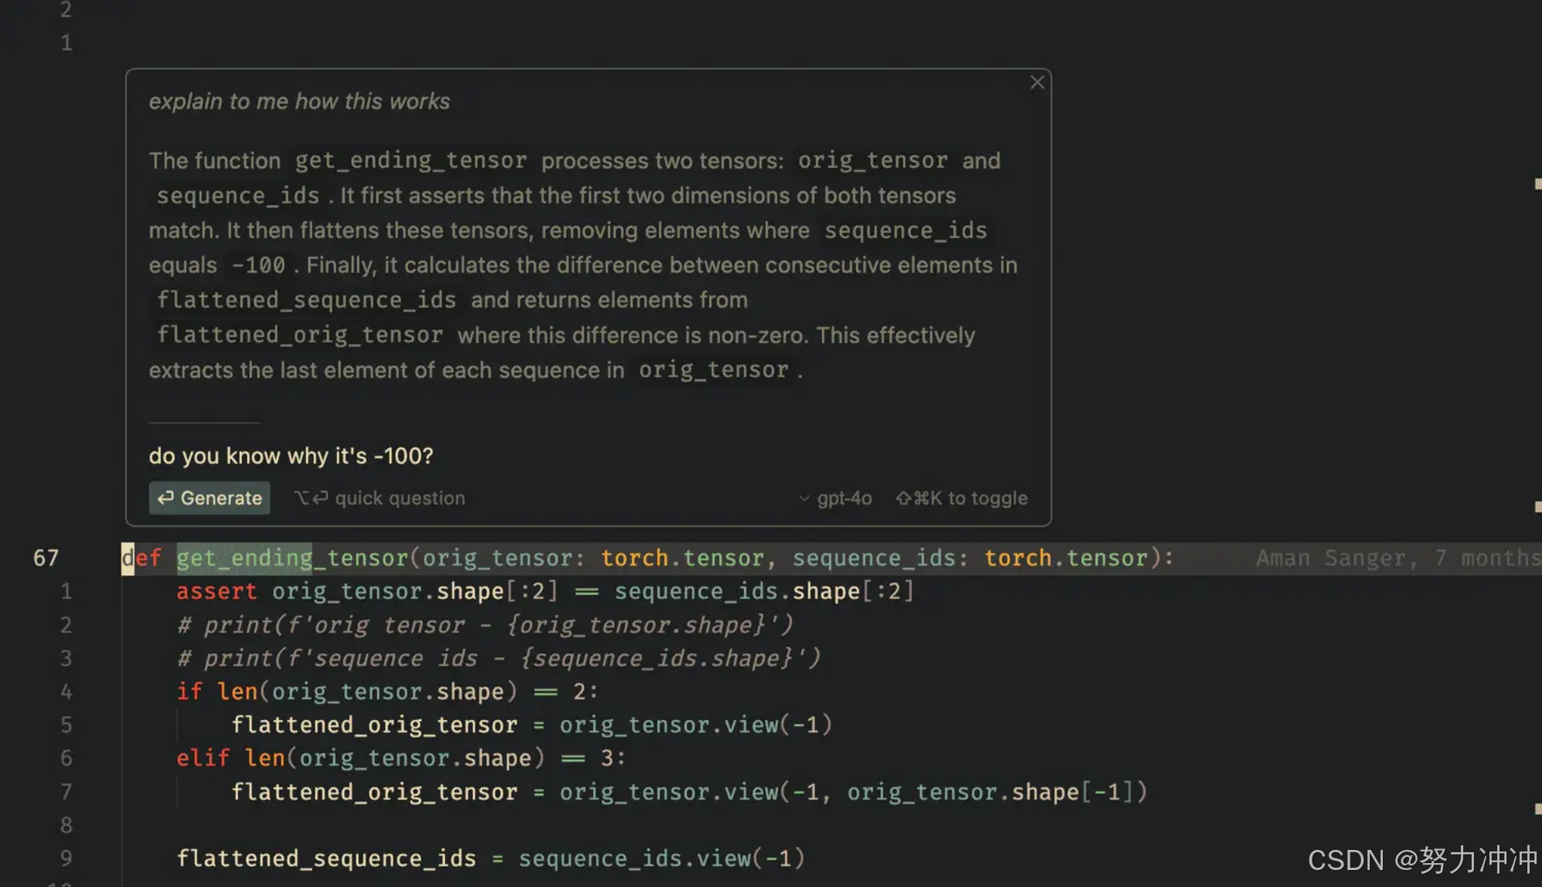Click the assert keyword in the code
Image resolution: width=1542 pixels, height=887 pixels.
216,591
